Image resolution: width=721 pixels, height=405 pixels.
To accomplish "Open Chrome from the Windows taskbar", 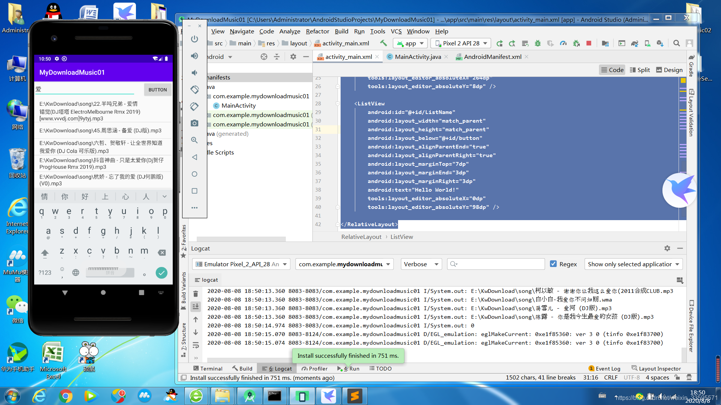I will (66, 396).
